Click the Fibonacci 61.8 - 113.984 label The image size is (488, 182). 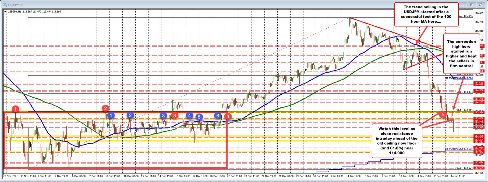click(465, 110)
